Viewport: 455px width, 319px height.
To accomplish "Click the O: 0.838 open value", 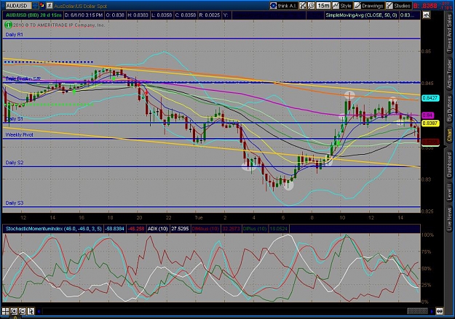I will (115, 15).
